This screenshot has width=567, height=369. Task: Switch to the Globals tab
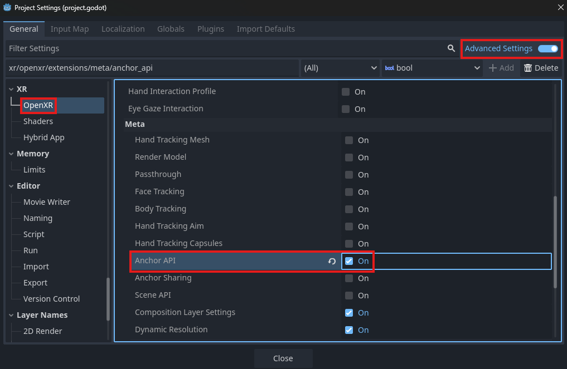coord(171,29)
